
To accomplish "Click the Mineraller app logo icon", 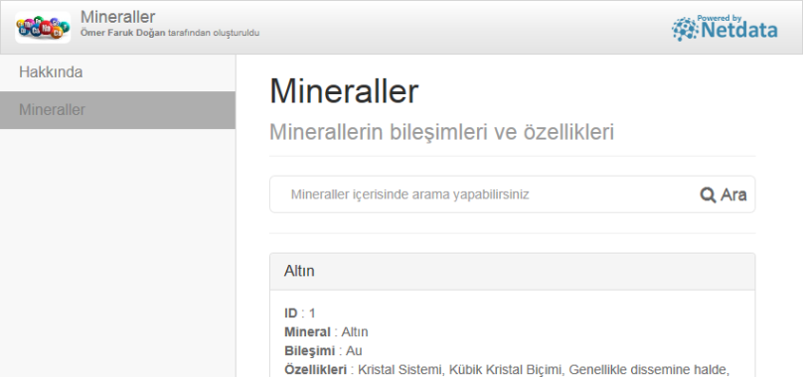I will click(43, 27).
